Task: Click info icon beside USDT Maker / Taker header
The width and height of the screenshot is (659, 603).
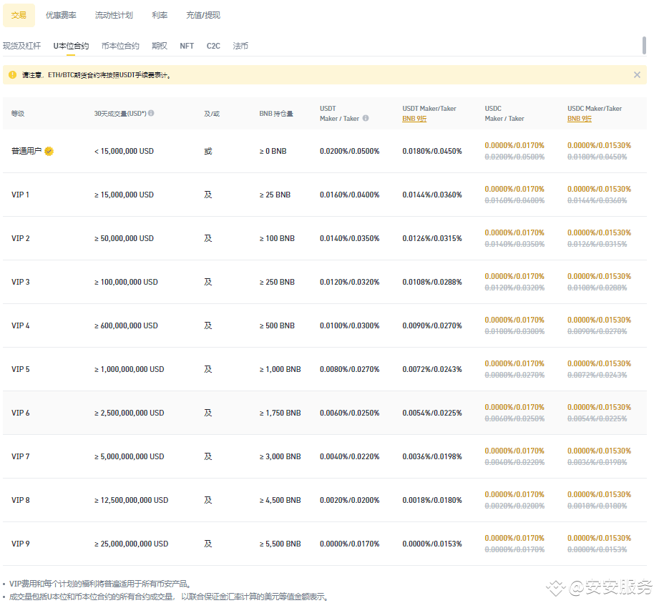Action: 366,118
